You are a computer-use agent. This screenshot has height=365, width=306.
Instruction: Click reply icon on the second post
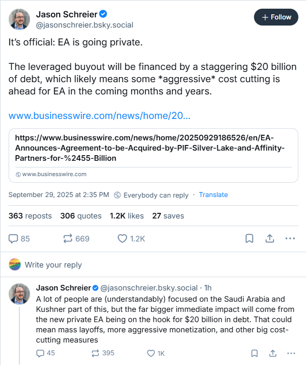(41, 353)
